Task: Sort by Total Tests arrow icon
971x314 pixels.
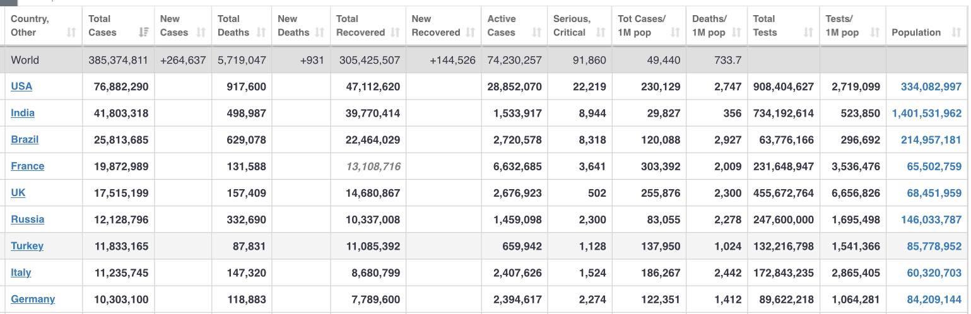Action: point(808,32)
